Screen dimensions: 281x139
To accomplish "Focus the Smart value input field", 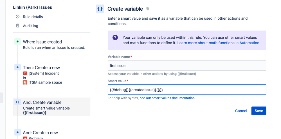I will click(x=187, y=90).
